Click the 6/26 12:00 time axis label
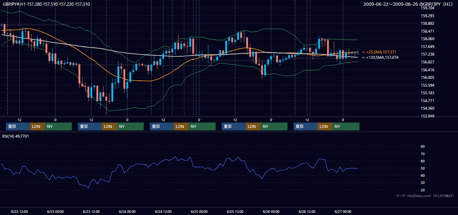The height and width of the screenshot is (215, 458). tap(307, 212)
